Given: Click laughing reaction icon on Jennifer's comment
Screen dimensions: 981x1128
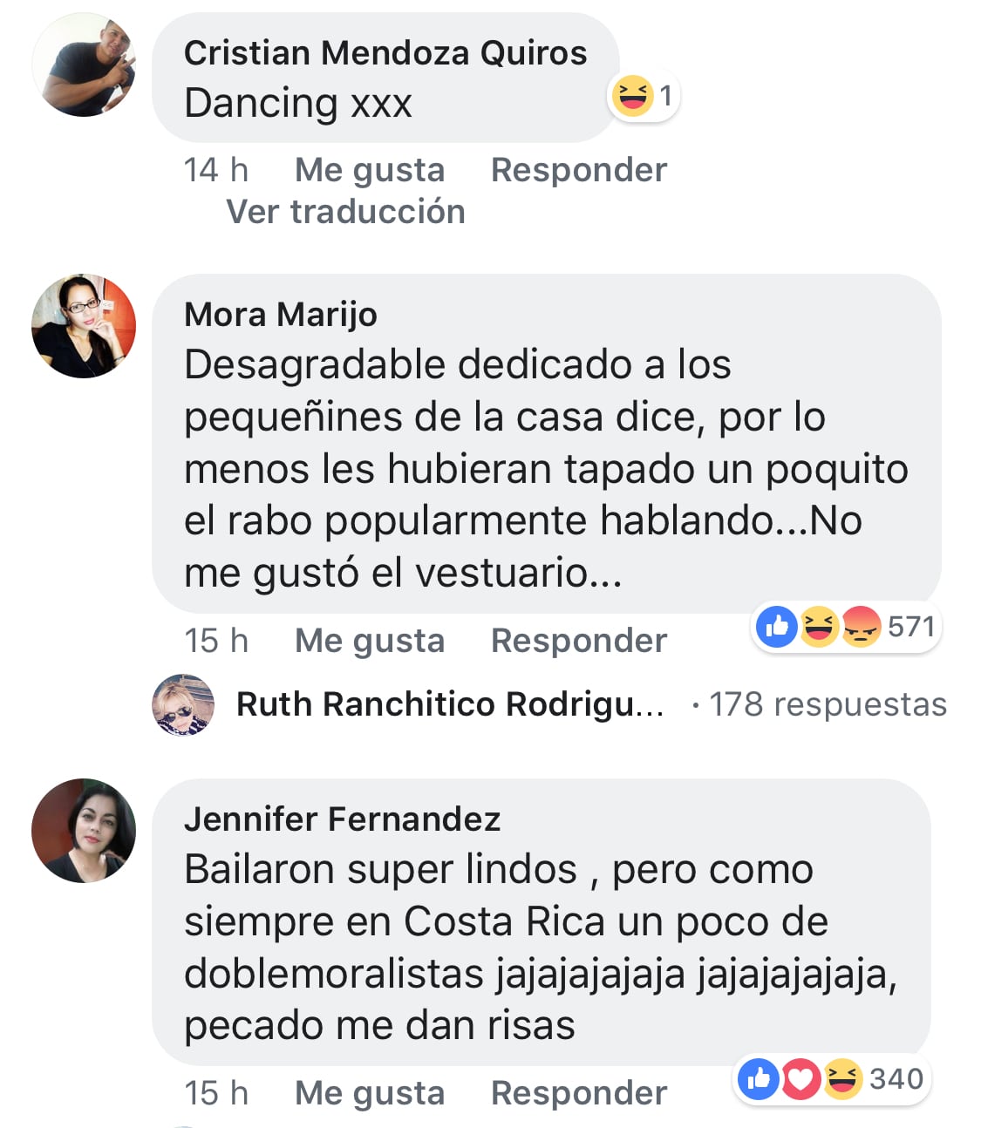Looking at the screenshot, I should (x=841, y=1079).
